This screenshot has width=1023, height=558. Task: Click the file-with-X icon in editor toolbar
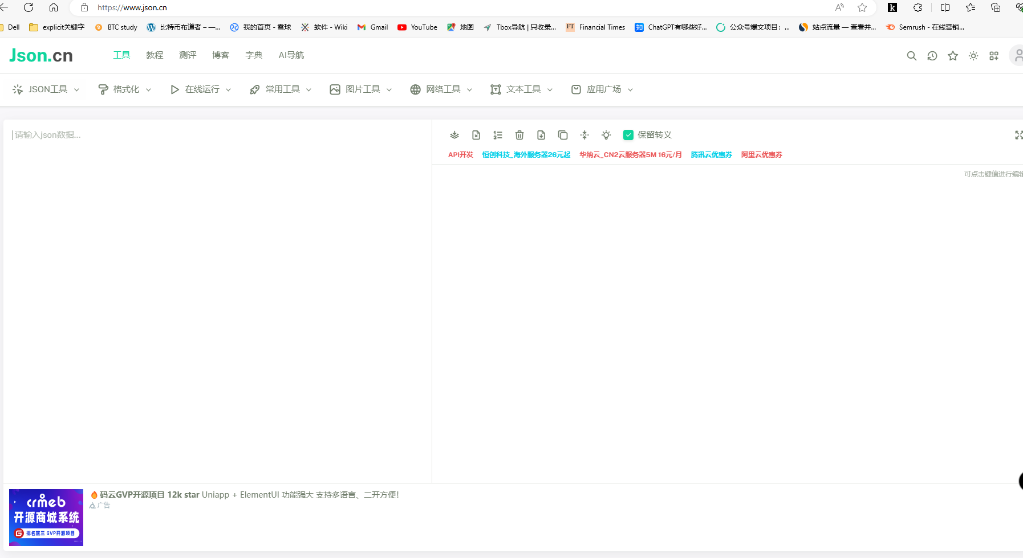point(476,135)
